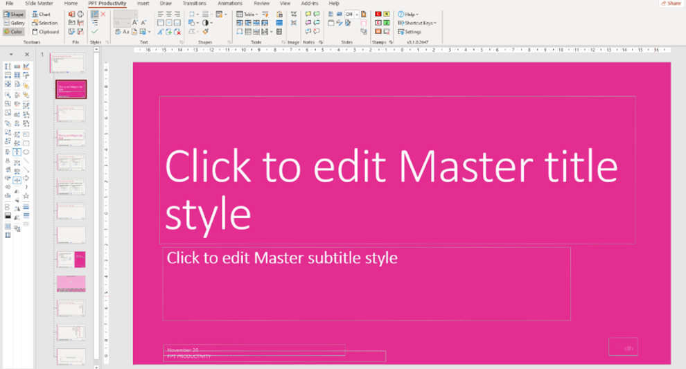Screen dimensions: 686x369
Task: Click the red X icon in Styles group
Action: (103, 15)
